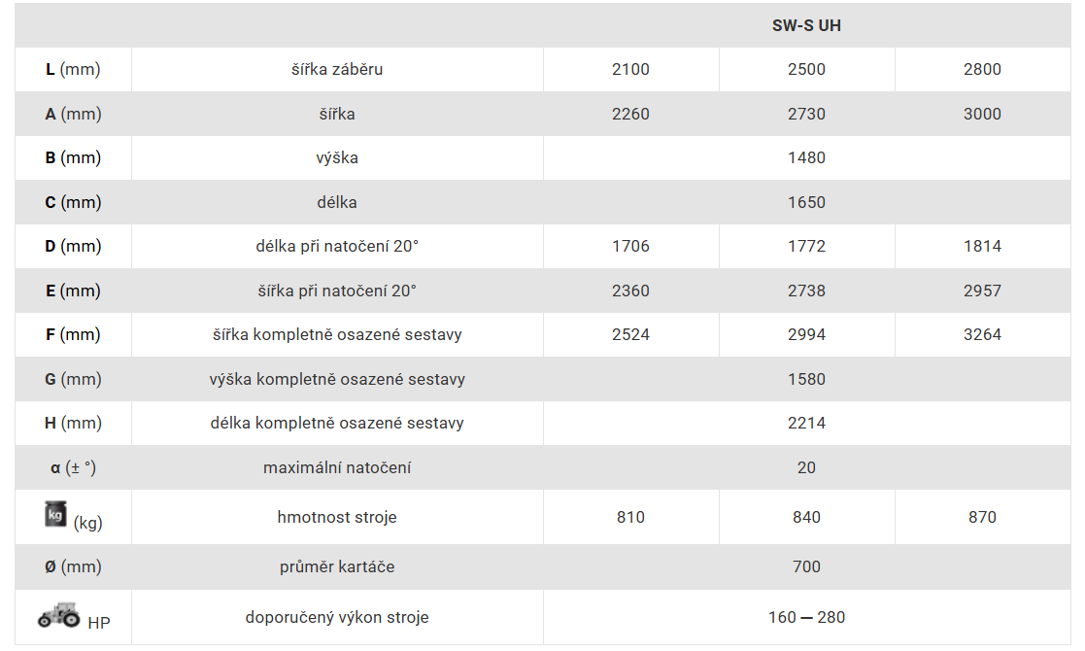Select the 'L (mm)' parameter cell
Screen dimensions: 1085x651
pos(73,69)
